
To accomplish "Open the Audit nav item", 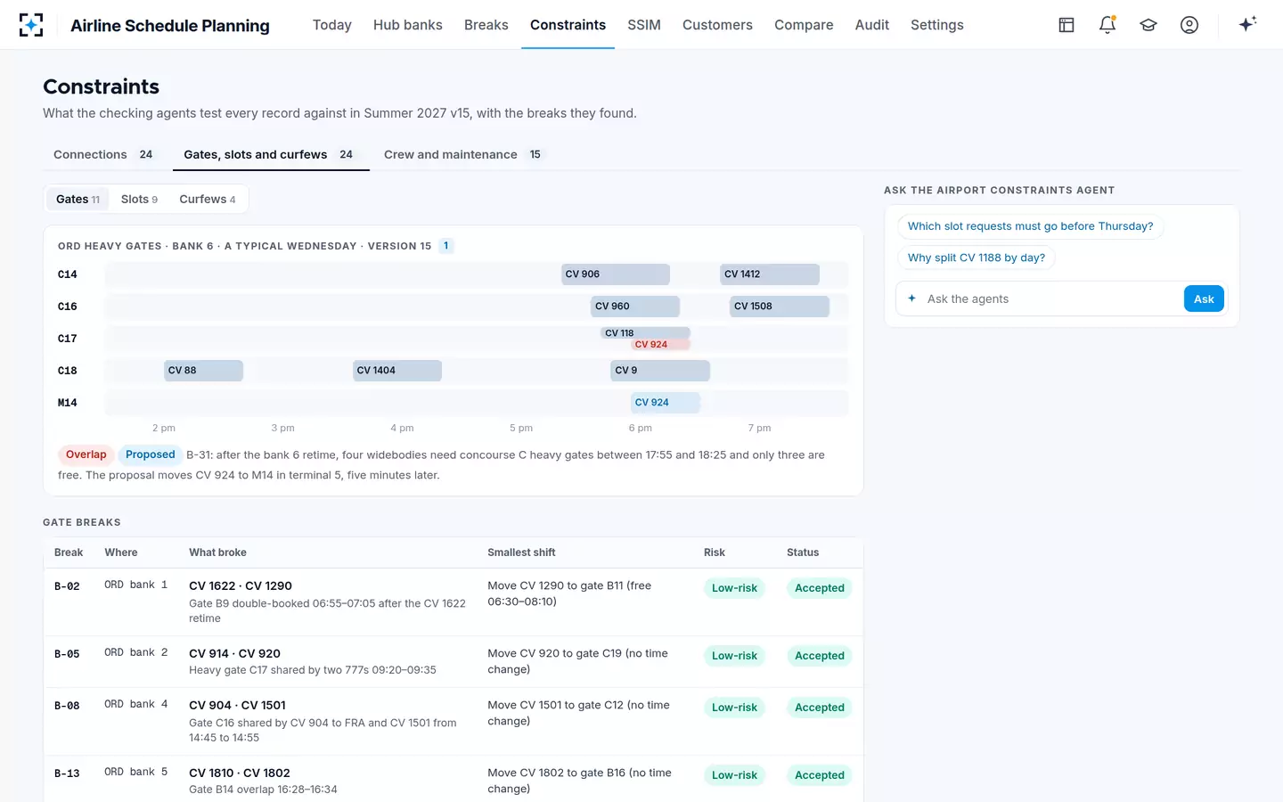I will point(872,25).
